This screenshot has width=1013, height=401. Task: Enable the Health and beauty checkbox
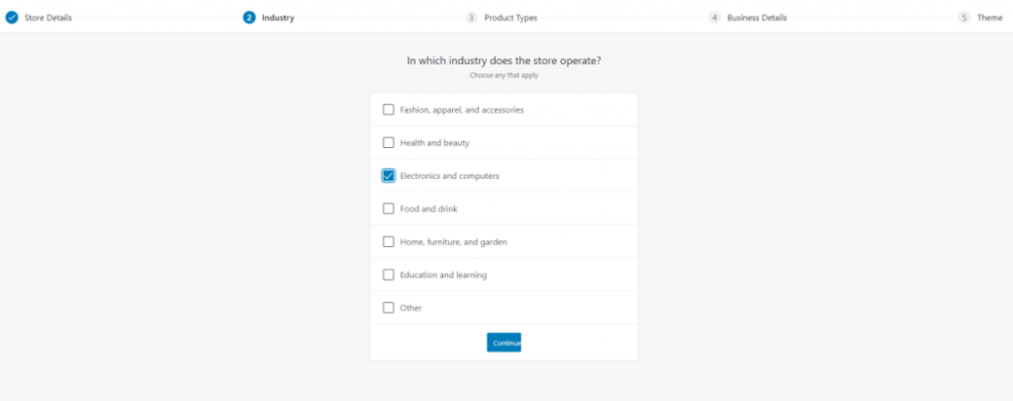[x=388, y=142]
